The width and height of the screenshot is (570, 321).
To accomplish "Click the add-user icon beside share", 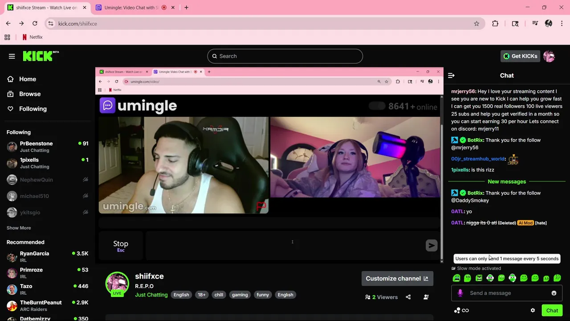I will 426,297.
